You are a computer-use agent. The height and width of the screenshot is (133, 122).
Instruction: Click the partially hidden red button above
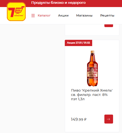pos(109,26)
